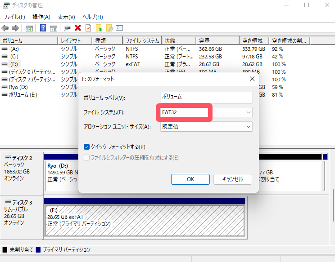Select ディスク 0 パーティシ... volume row
The width and height of the screenshot is (335, 262).
[x=32, y=72]
